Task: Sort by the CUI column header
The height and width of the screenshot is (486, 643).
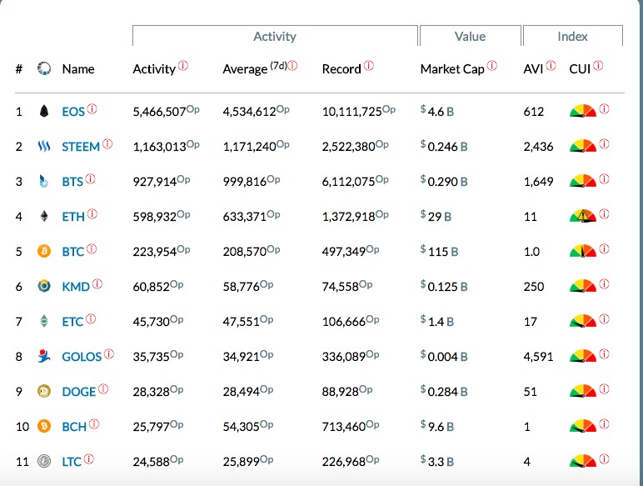Action: [580, 69]
